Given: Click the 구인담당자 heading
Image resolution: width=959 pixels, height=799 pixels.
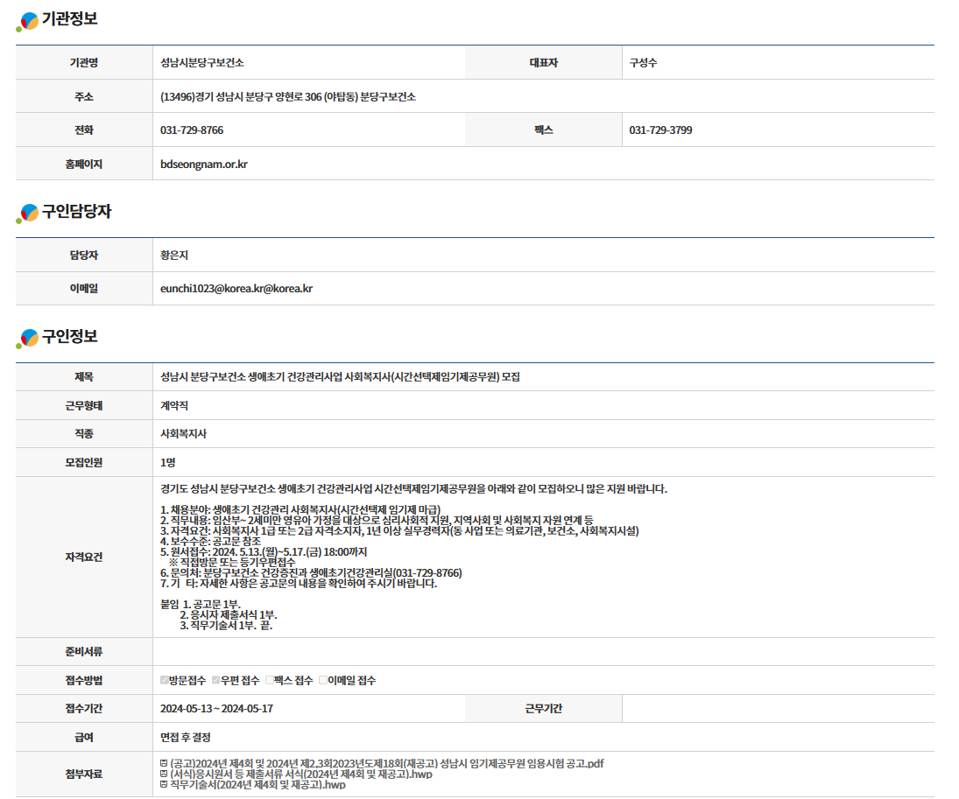Looking at the screenshot, I should pos(76,212).
